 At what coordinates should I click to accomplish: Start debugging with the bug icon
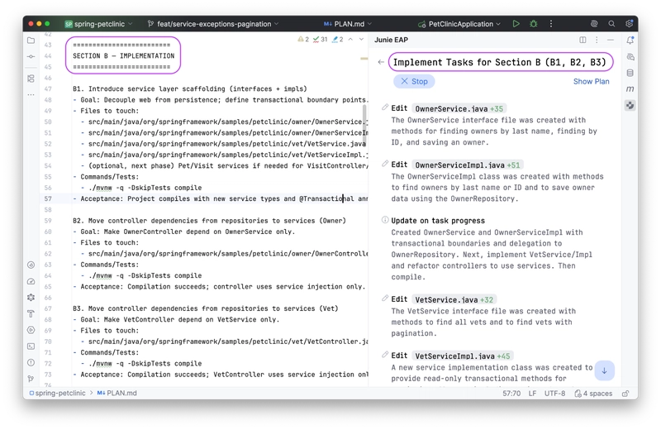[533, 24]
